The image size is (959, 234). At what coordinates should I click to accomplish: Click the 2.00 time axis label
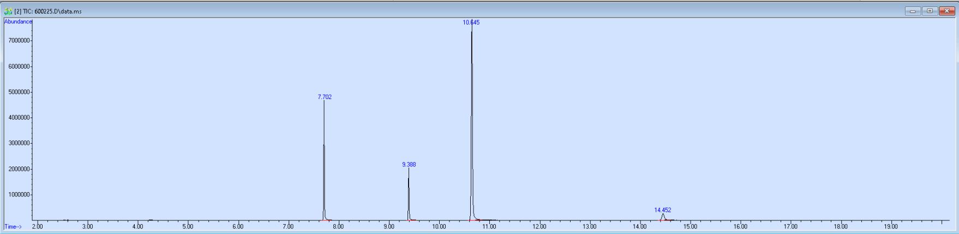point(38,227)
